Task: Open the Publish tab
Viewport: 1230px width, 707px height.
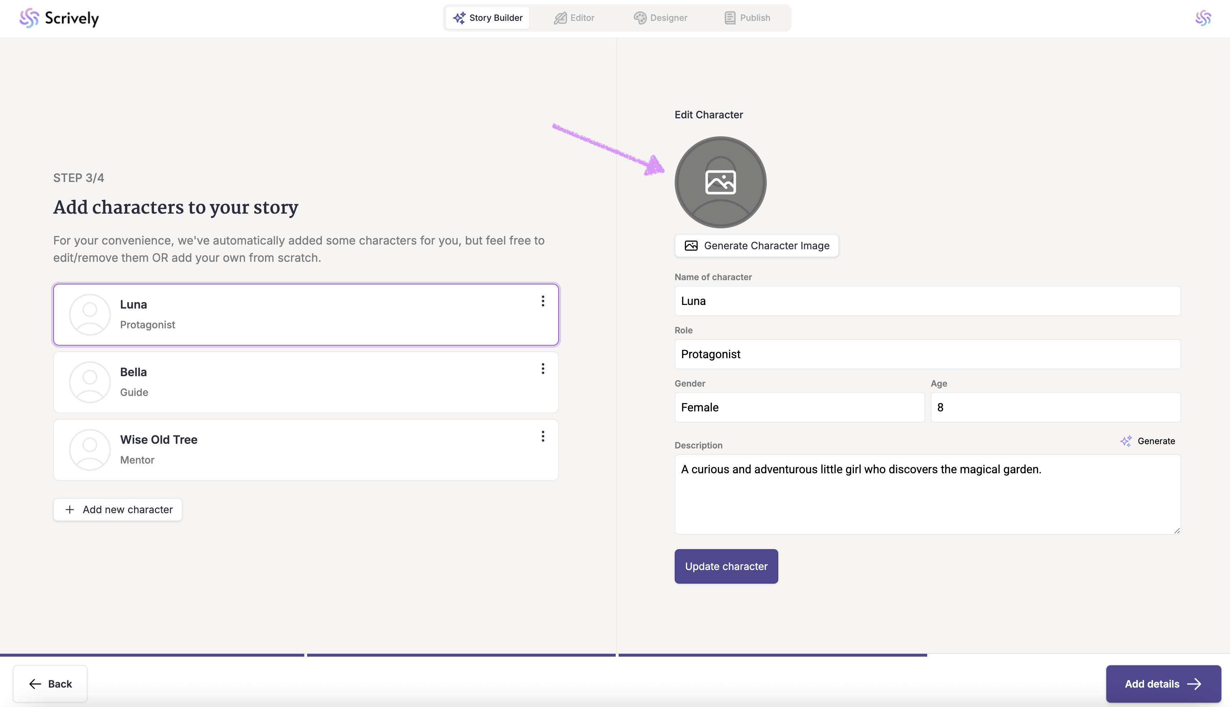Action: click(747, 18)
